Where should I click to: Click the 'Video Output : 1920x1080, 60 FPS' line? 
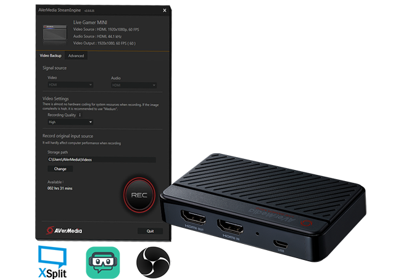104,43
